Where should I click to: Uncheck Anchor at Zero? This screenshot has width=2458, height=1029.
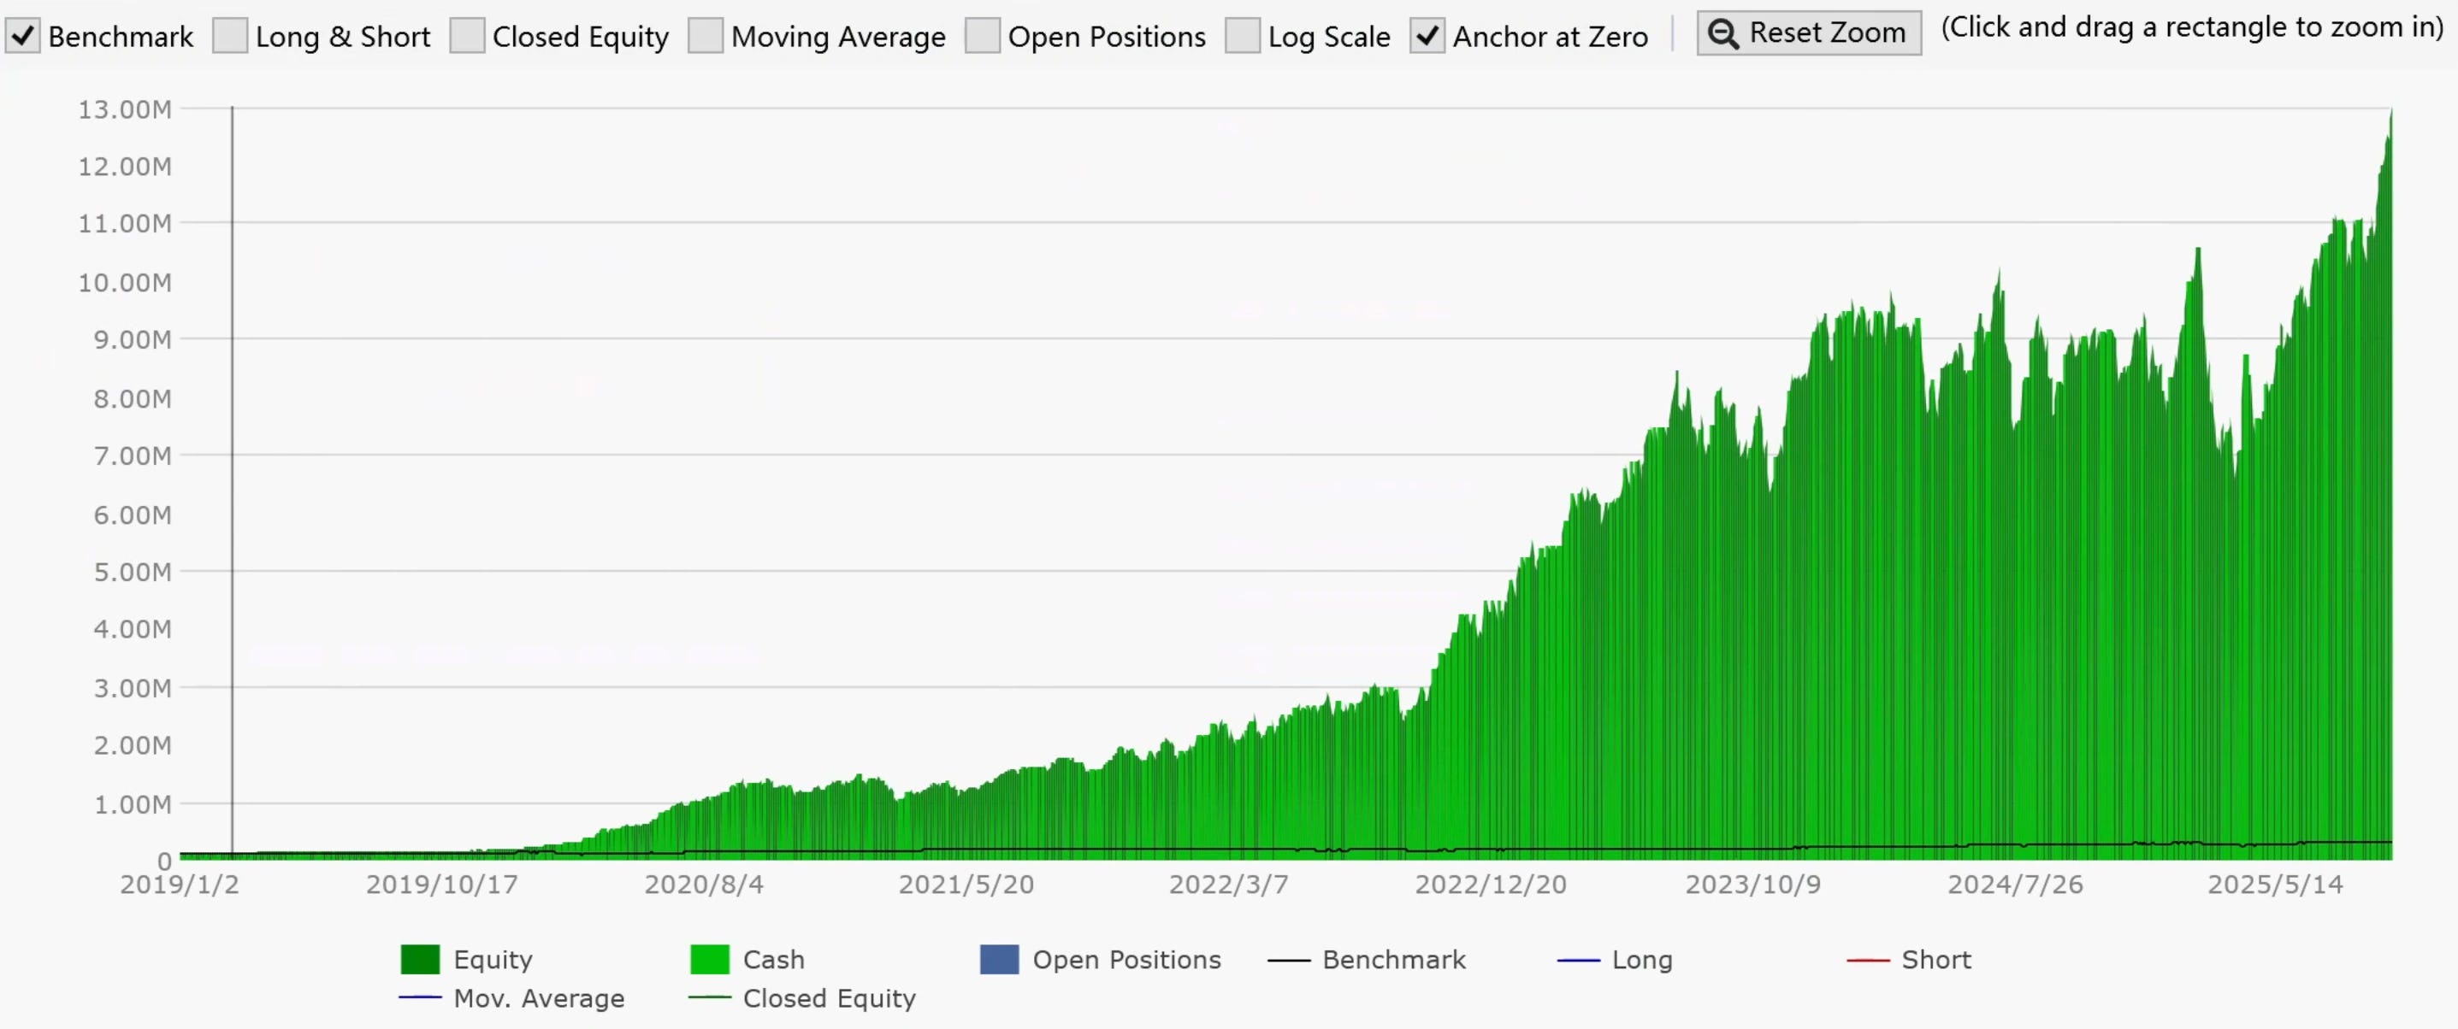click(1427, 36)
